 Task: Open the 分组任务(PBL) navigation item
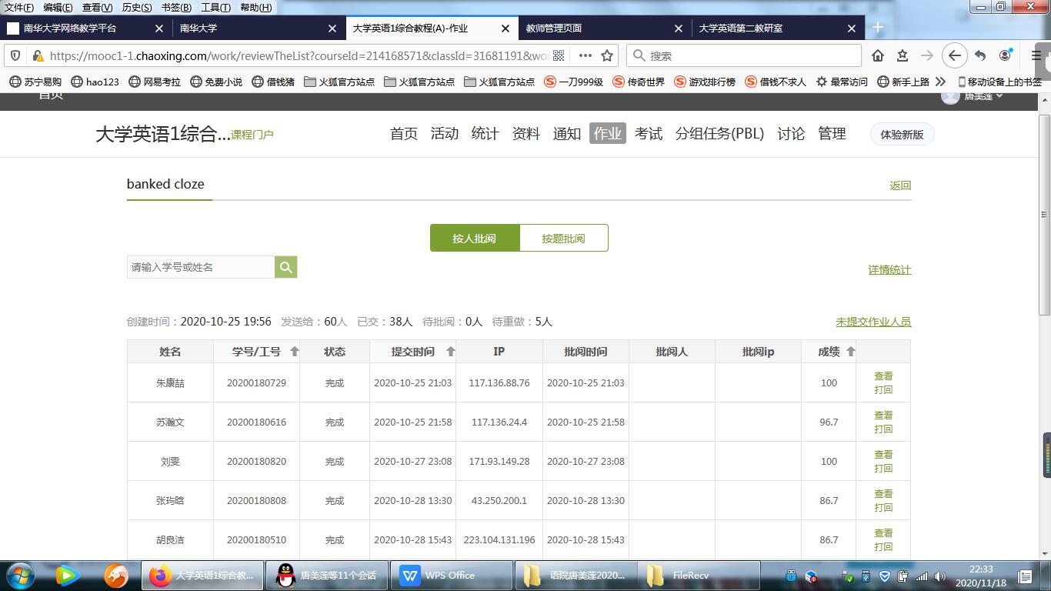point(719,134)
